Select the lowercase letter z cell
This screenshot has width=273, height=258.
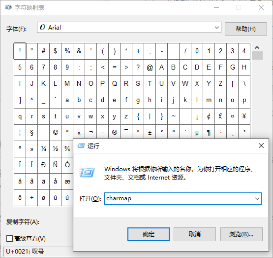(x=126, y=116)
